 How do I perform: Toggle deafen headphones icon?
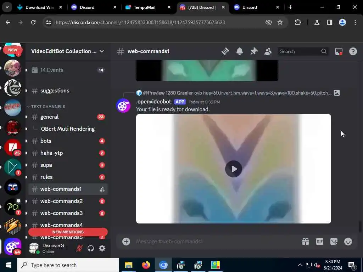pyautogui.click(x=91, y=248)
